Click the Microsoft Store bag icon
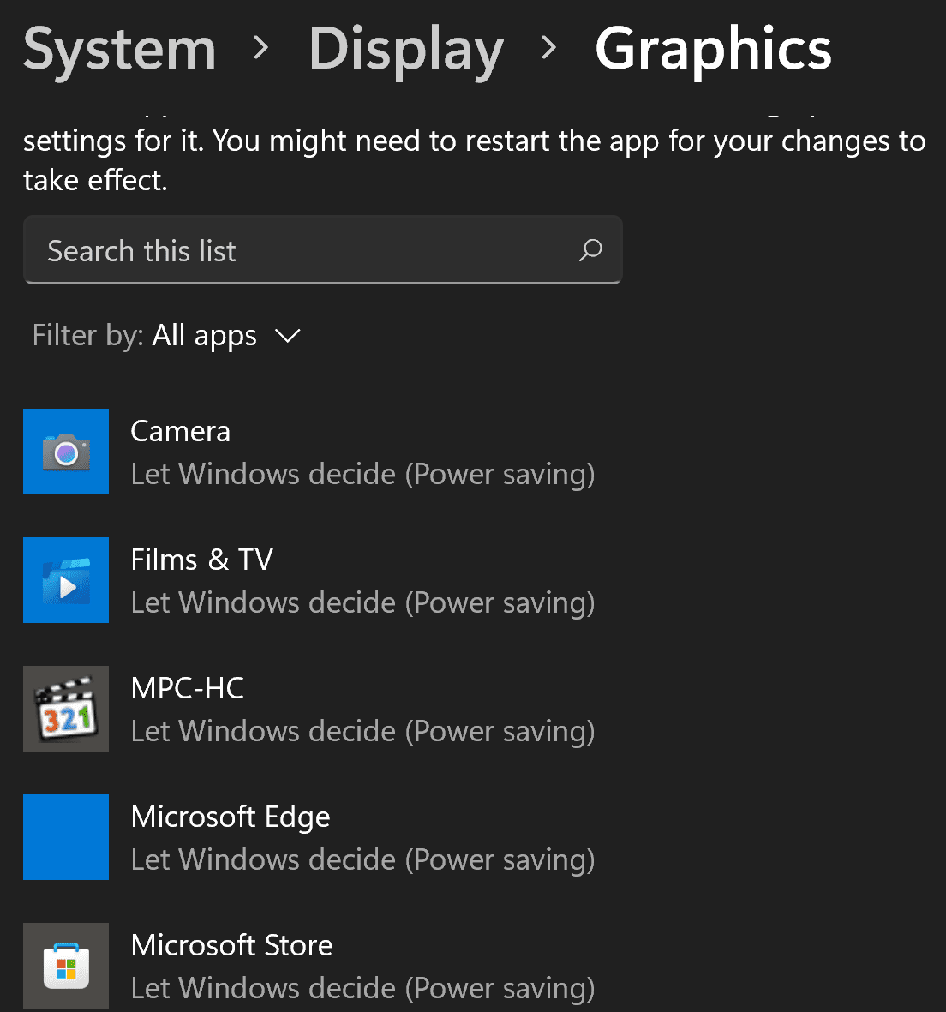The height and width of the screenshot is (1012, 946). pos(66,965)
